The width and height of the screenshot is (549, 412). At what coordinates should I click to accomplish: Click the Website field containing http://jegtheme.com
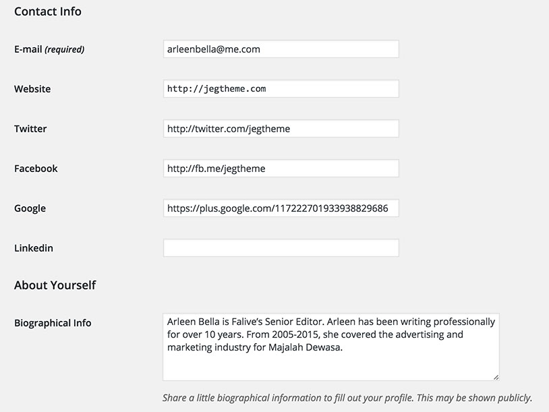pos(281,89)
